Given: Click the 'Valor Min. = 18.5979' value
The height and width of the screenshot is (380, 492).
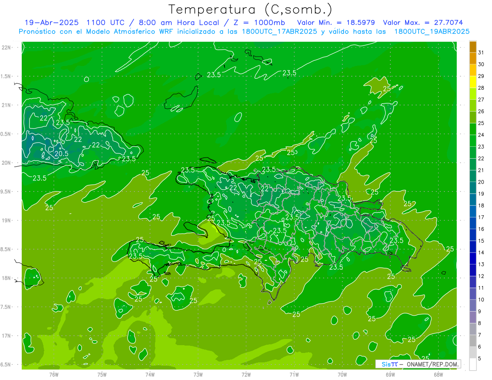Looking at the screenshot, I should click(337, 23).
